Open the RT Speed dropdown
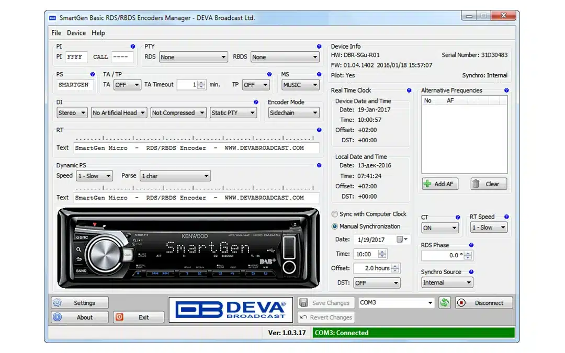 pyautogui.click(x=489, y=227)
